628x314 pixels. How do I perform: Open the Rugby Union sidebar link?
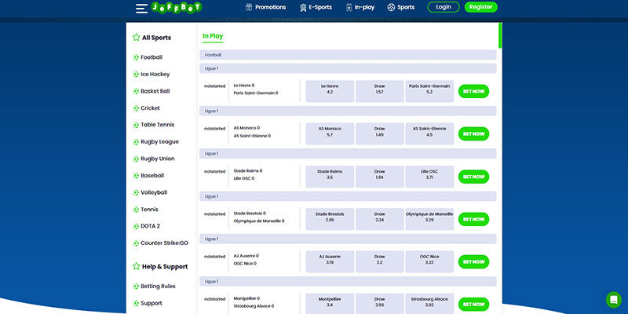click(158, 159)
